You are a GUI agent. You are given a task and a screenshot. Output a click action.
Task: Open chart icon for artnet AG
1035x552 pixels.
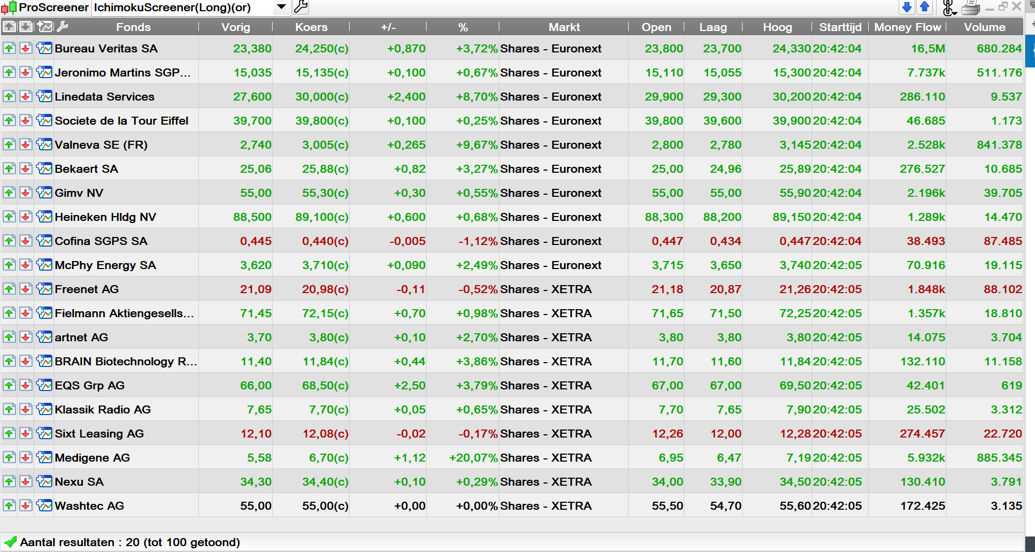(x=44, y=337)
